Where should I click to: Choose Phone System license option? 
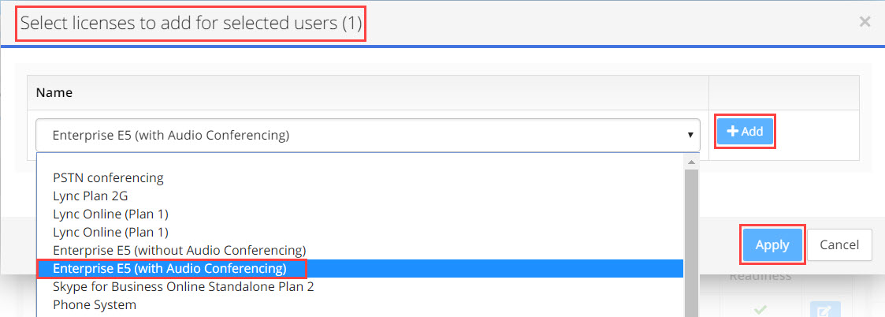click(95, 305)
